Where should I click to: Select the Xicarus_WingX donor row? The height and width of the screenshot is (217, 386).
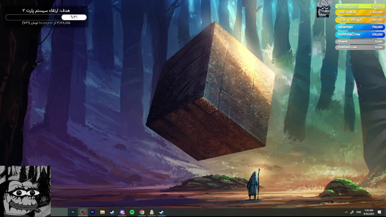[x=360, y=20]
